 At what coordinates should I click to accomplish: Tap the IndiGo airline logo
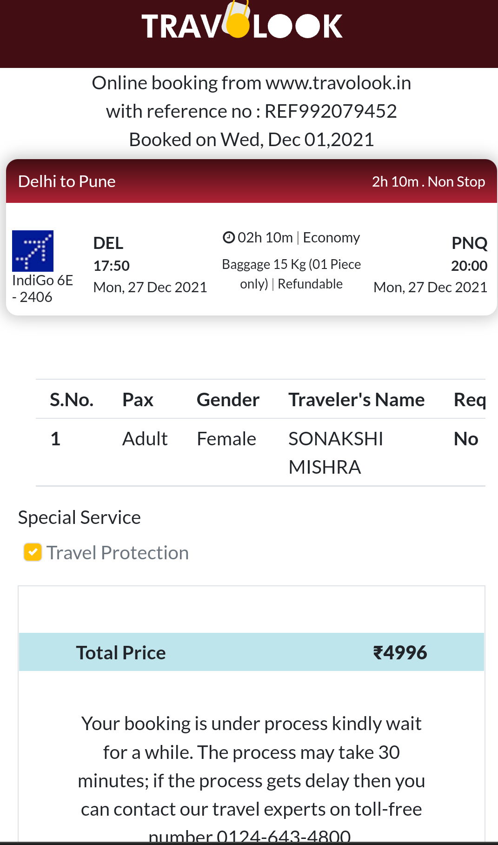(x=33, y=251)
